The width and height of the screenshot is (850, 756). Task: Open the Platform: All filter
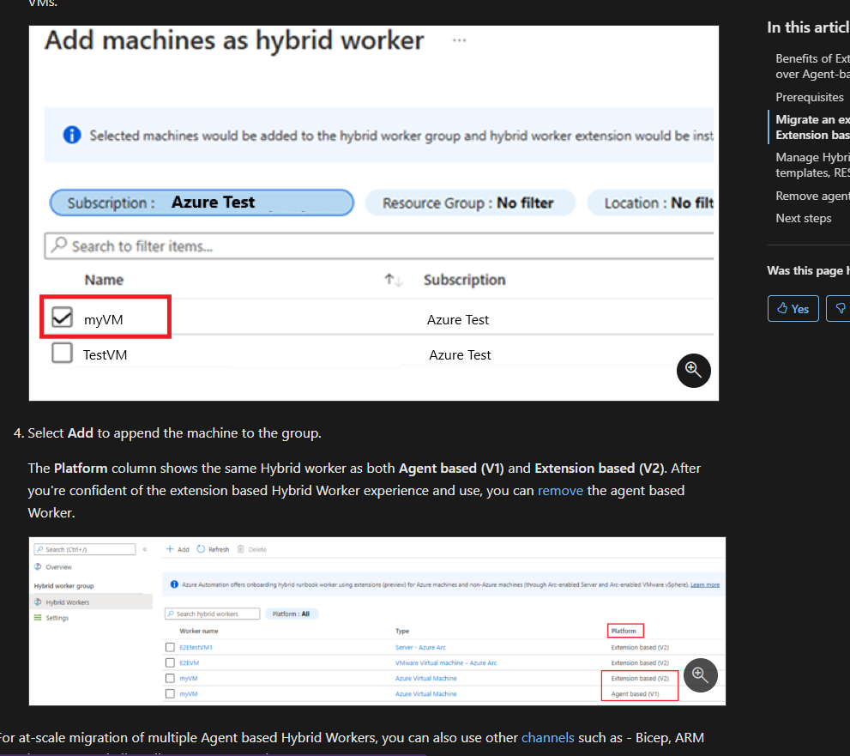click(x=291, y=614)
